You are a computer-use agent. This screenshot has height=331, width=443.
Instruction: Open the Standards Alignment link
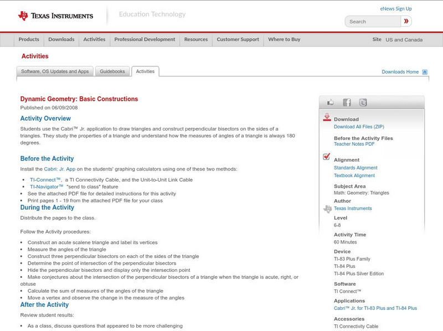click(356, 168)
